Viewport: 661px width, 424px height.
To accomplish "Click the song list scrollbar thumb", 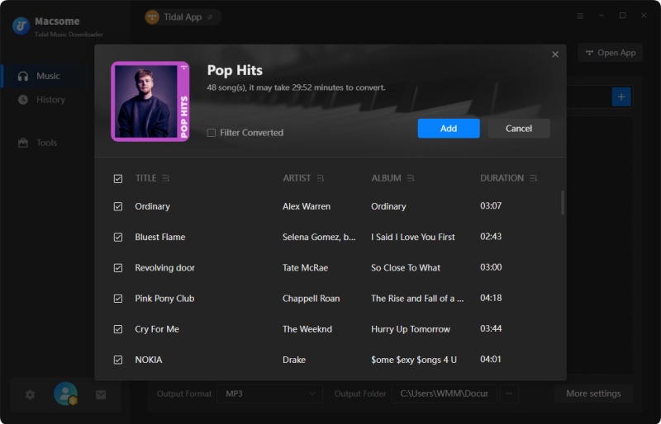I will [563, 203].
